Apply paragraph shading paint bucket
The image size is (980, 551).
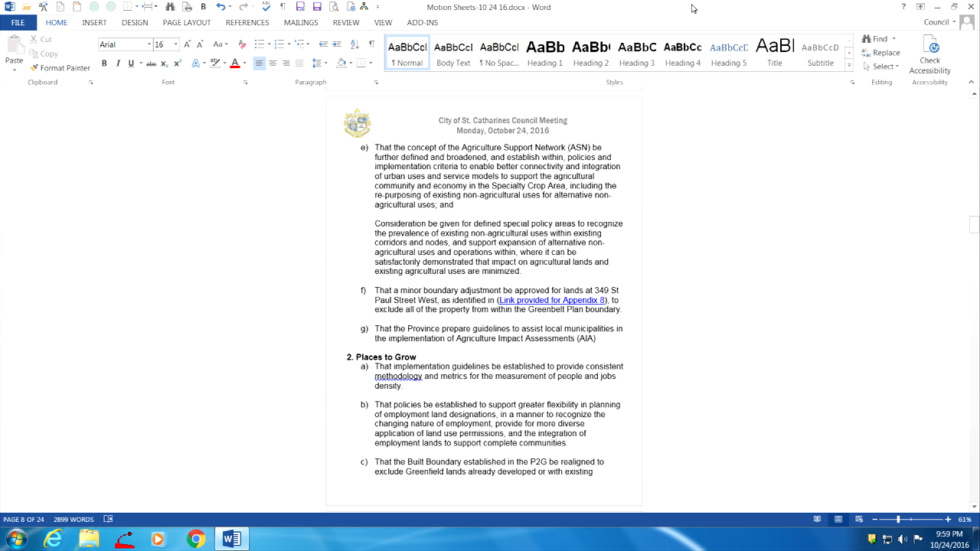click(x=341, y=64)
